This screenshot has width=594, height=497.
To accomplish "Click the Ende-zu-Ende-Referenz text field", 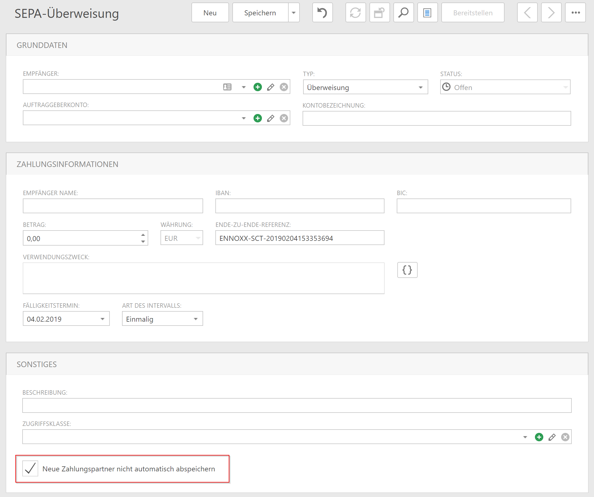I will tap(300, 238).
